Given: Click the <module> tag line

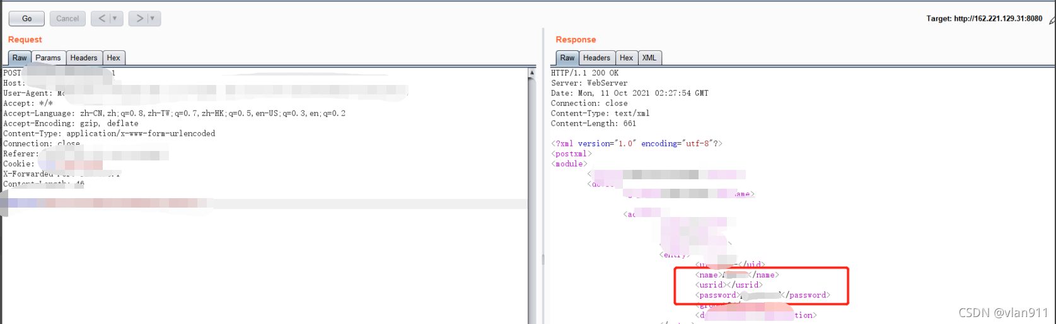Looking at the screenshot, I should click(569, 164).
